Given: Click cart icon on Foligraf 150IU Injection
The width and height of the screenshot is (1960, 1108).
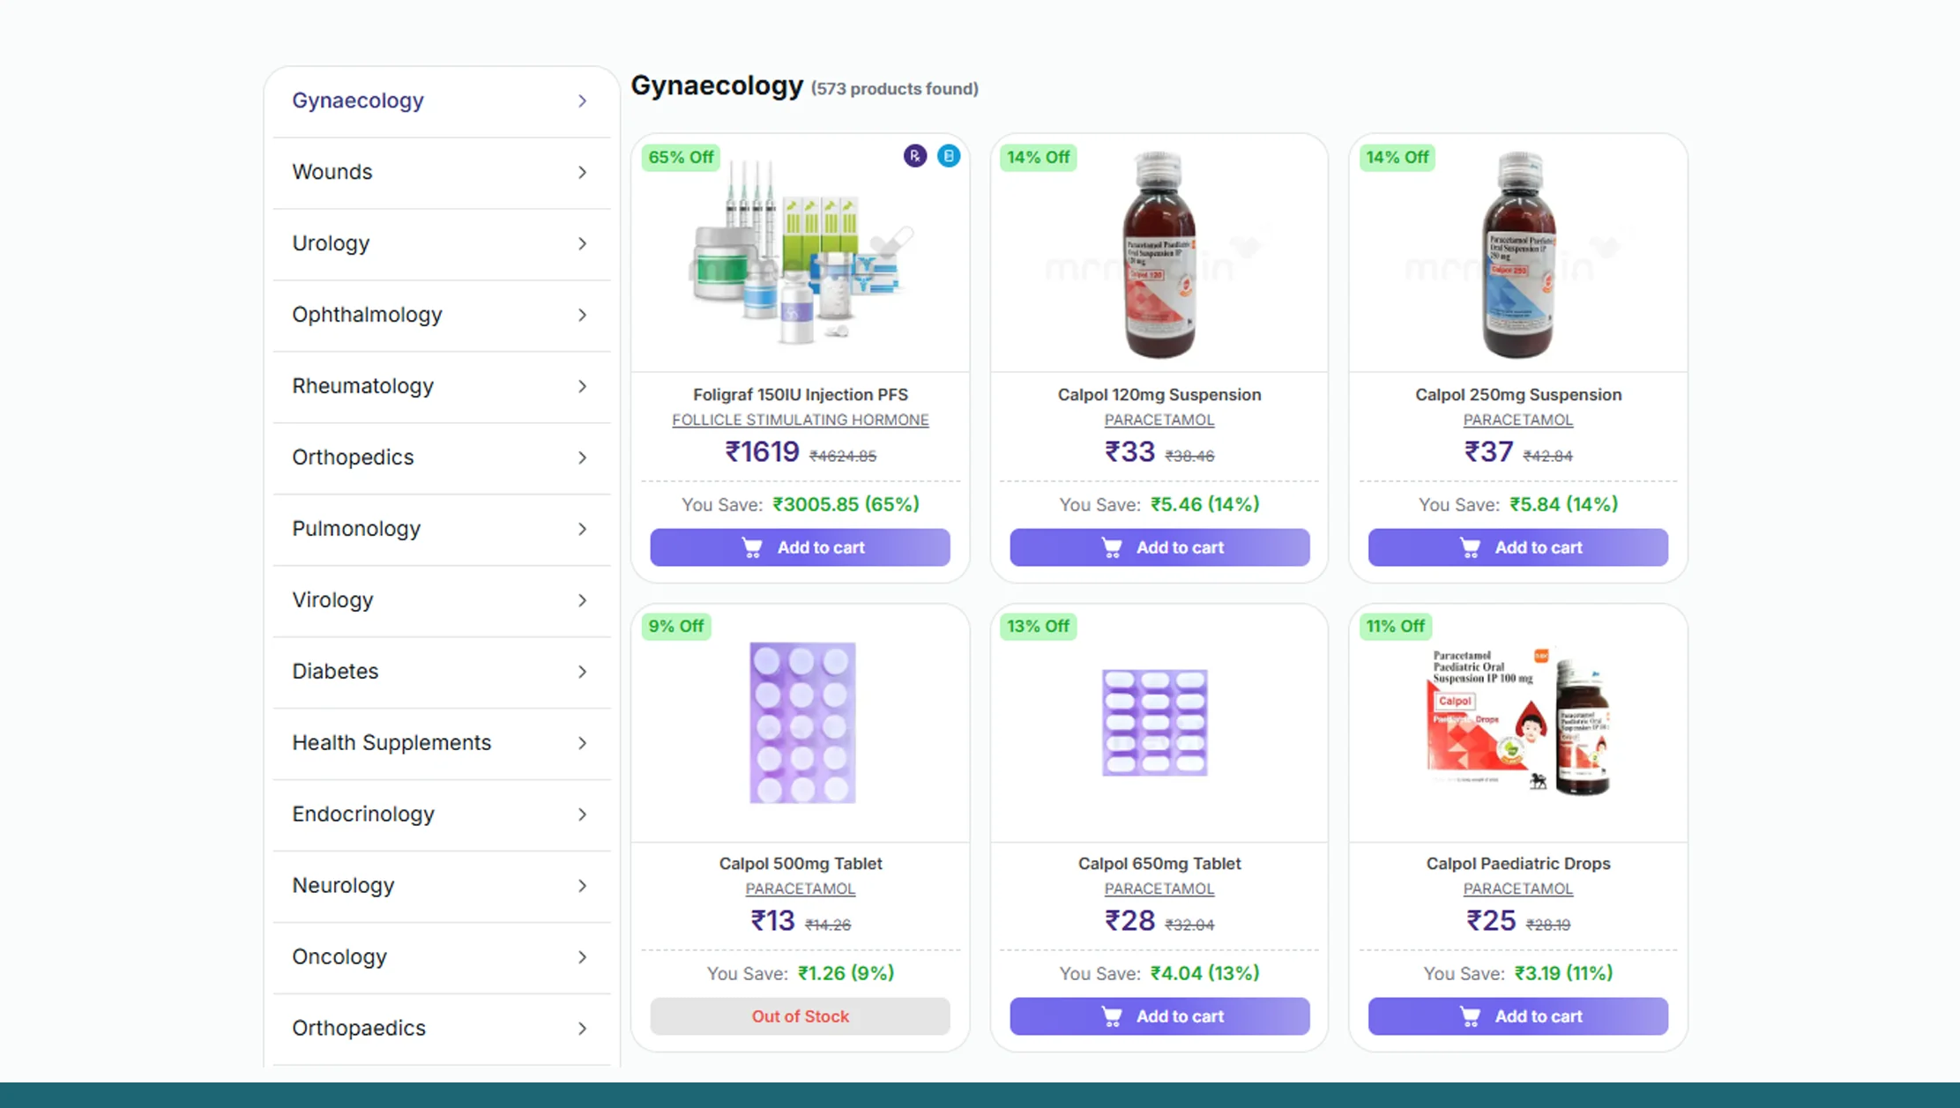Looking at the screenshot, I should pos(752,547).
